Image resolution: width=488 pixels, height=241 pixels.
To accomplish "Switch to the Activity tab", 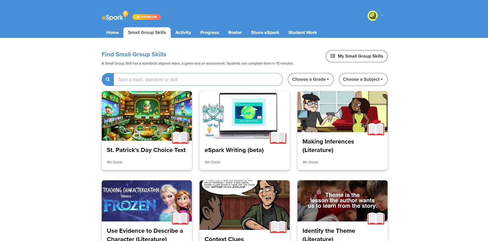I will click(183, 32).
